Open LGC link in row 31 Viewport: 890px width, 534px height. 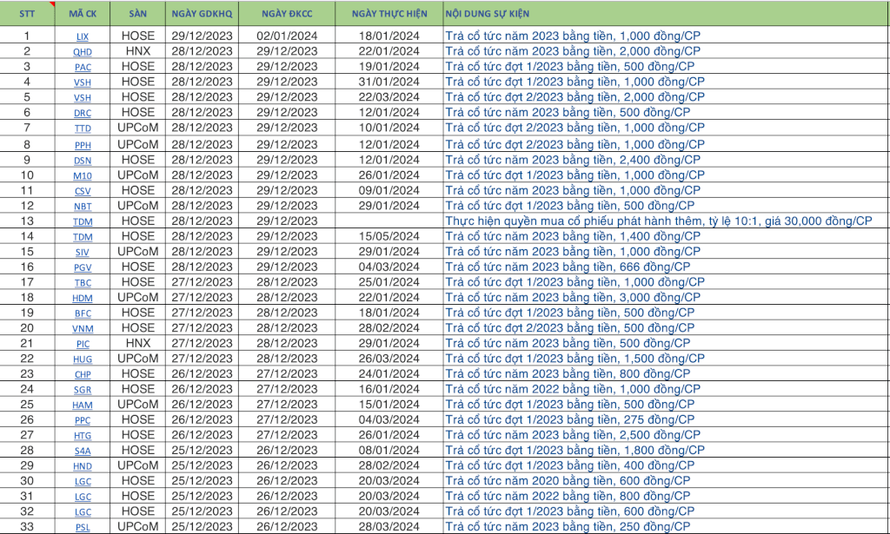83,498
